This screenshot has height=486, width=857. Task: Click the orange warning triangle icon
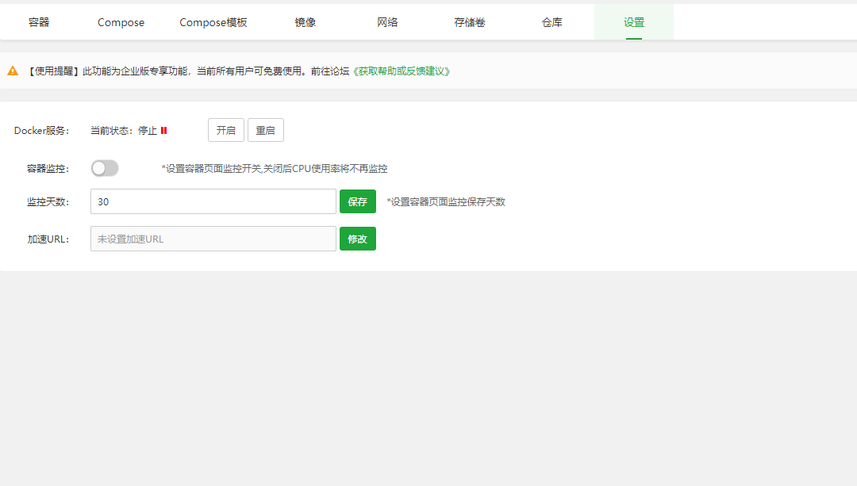(13, 71)
